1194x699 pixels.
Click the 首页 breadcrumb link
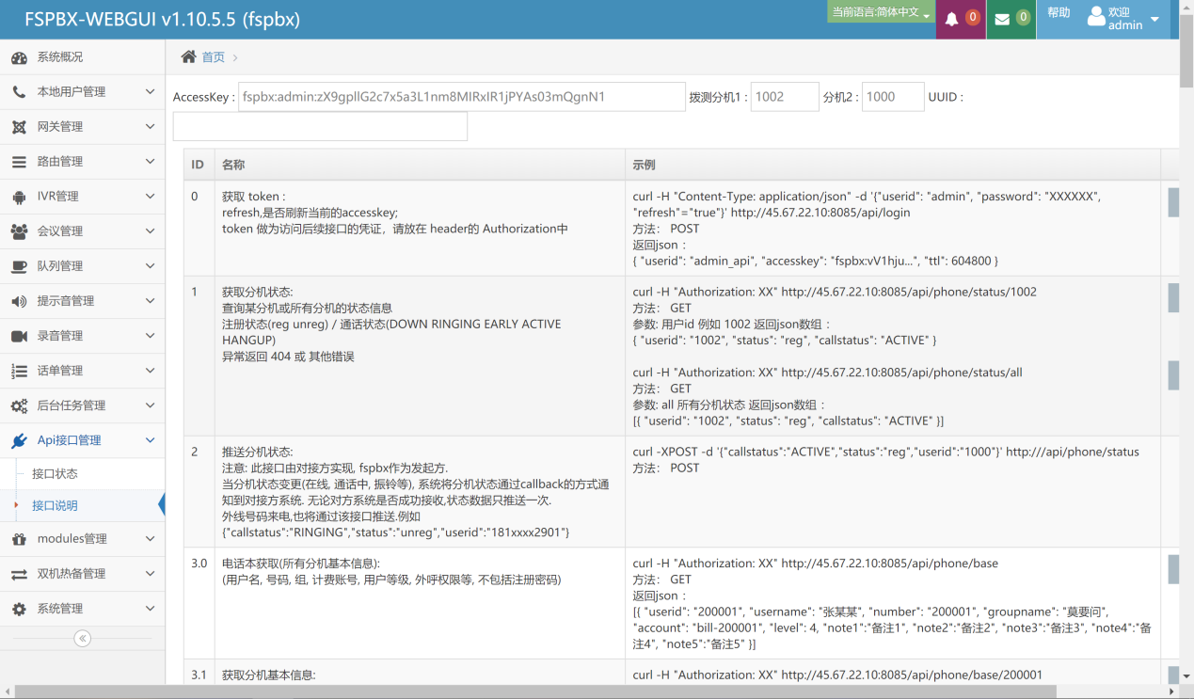coord(214,57)
